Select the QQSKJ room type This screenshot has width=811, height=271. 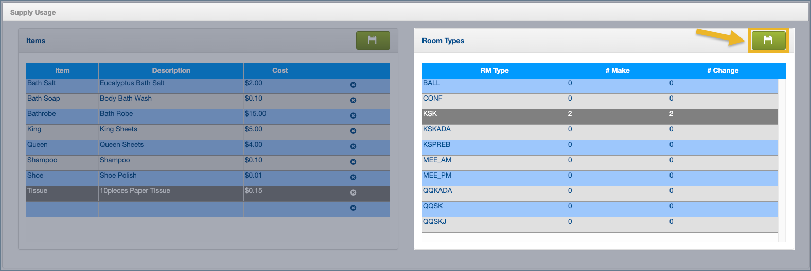(x=494, y=224)
